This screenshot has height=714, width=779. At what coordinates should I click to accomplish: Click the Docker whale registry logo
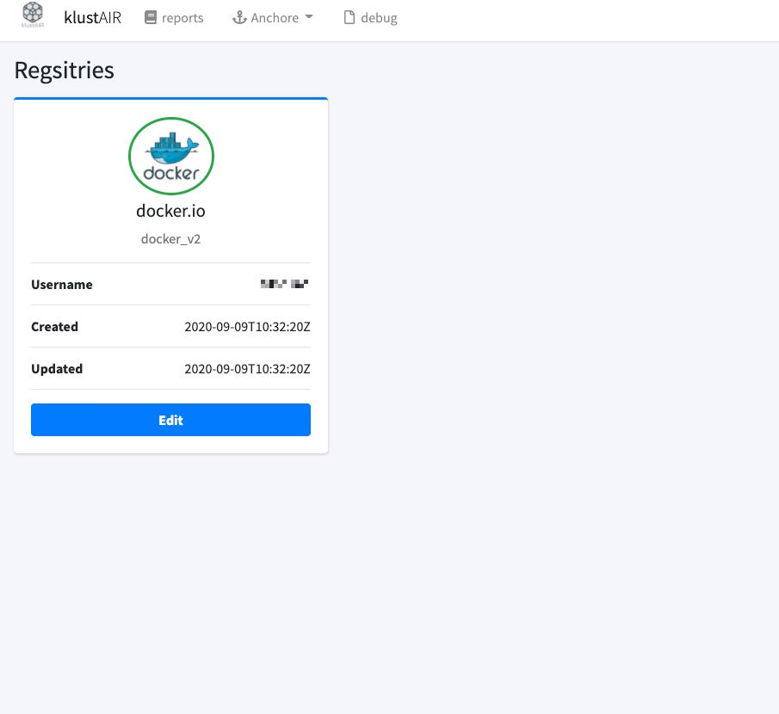click(171, 156)
